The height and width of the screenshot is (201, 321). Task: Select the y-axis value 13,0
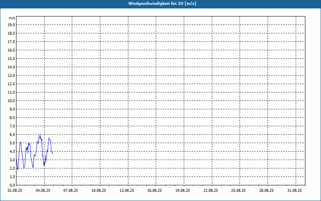[x=11, y=76]
